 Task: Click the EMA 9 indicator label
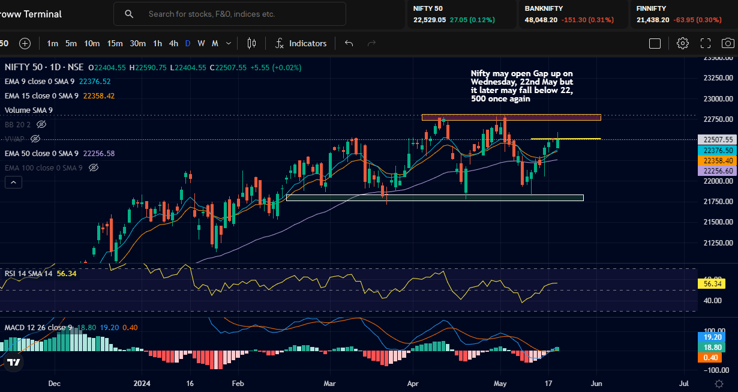40,81
